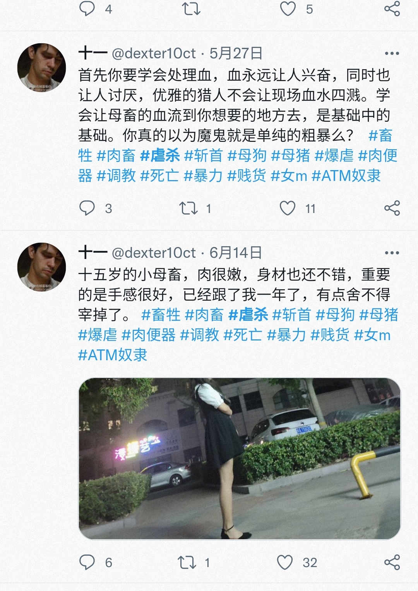418x591 pixels.
Task: Like the tweet with 32 likes
Action: click(285, 562)
